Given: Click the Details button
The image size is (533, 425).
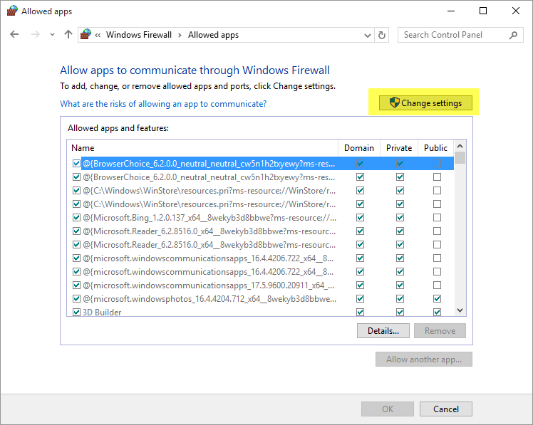Looking at the screenshot, I should [383, 331].
